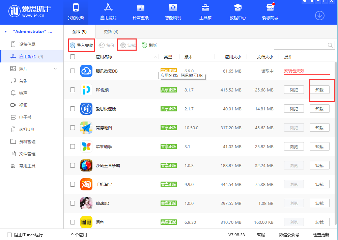Enable 阻止iTunes运行 checkbox
Image resolution: width=338 pixels, height=240 pixels.
coord(9,235)
